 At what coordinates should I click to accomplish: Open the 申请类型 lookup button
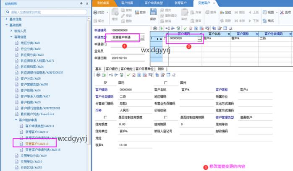pos(142,38)
